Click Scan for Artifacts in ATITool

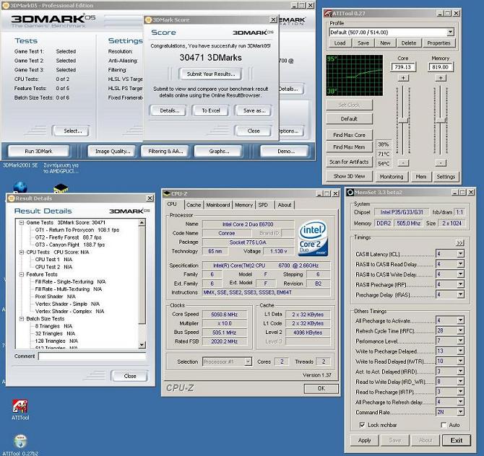[349, 162]
